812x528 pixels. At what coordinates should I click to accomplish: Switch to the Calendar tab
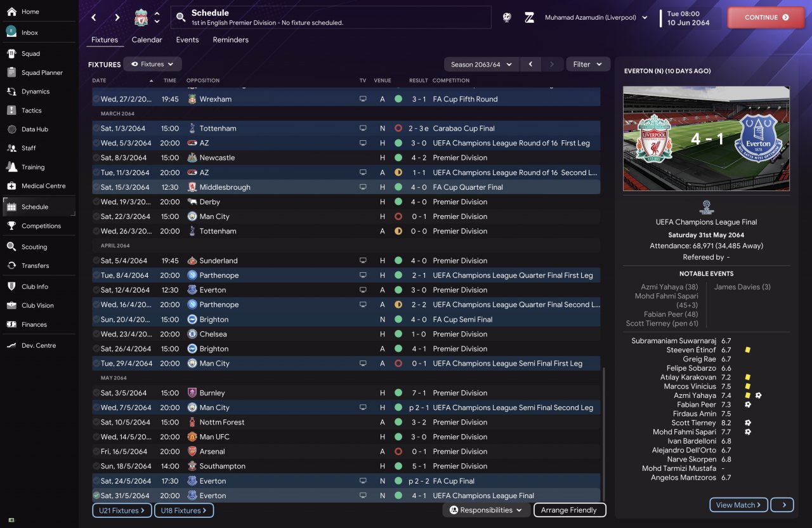[x=147, y=39]
